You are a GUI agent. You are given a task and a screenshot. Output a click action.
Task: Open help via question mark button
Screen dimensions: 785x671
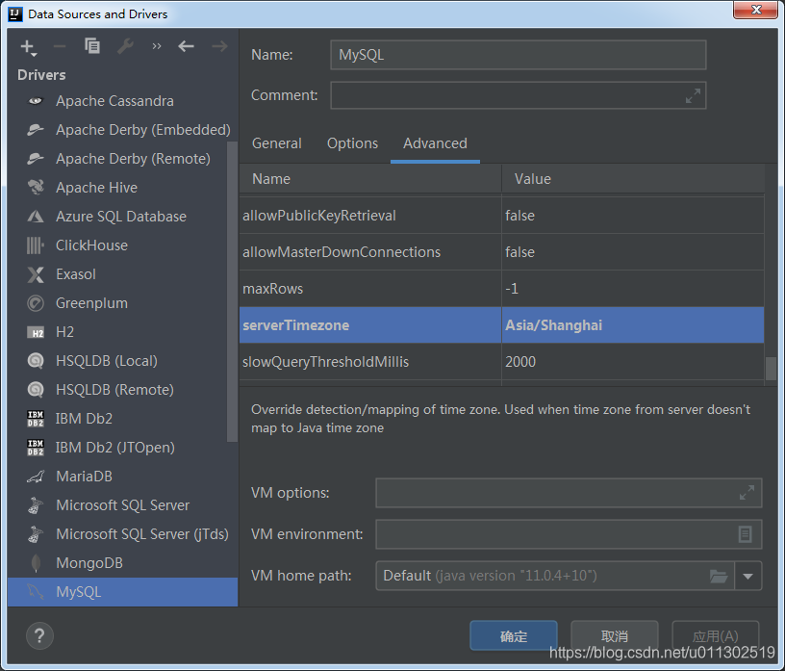point(39,636)
